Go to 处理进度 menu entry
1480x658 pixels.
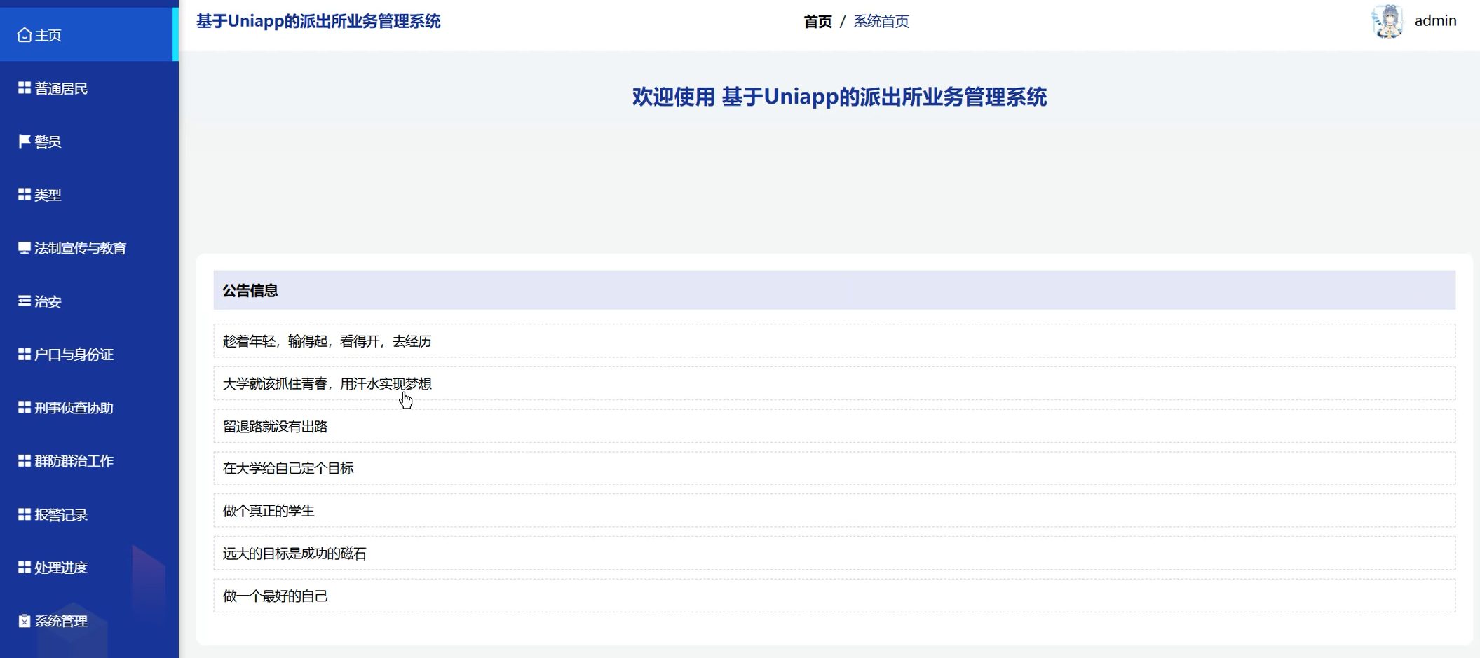pos(89,568)
